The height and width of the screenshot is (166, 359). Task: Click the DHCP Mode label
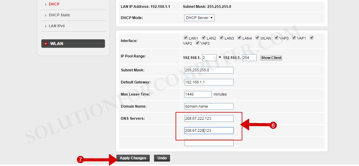point(132,18)
